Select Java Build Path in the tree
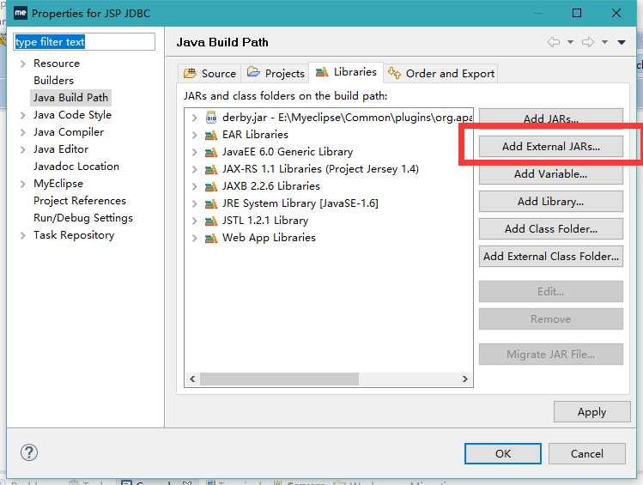Image resolution: width=643 pixels, height=485 pixels. point(70,98)
